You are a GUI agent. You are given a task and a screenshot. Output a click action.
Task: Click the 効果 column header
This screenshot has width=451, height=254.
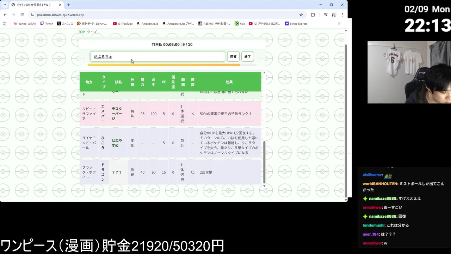(x=229, y=82)
